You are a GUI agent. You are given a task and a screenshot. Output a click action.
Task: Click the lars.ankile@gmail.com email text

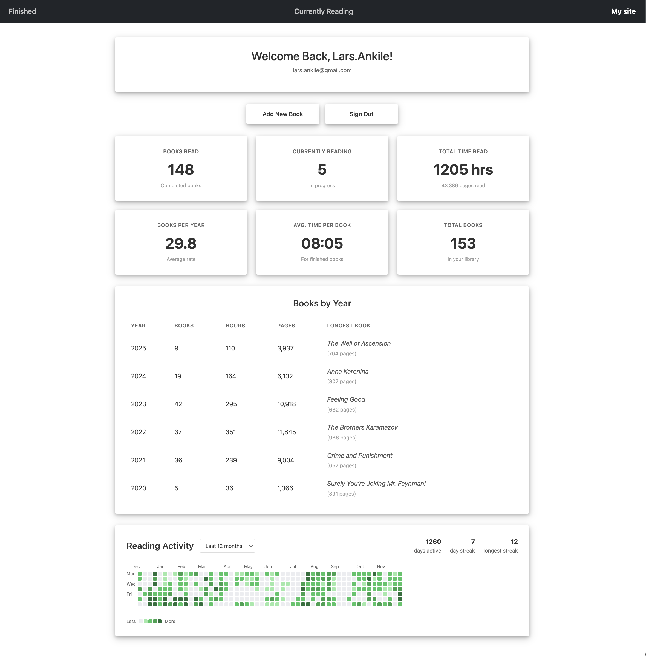click(322, 70)
